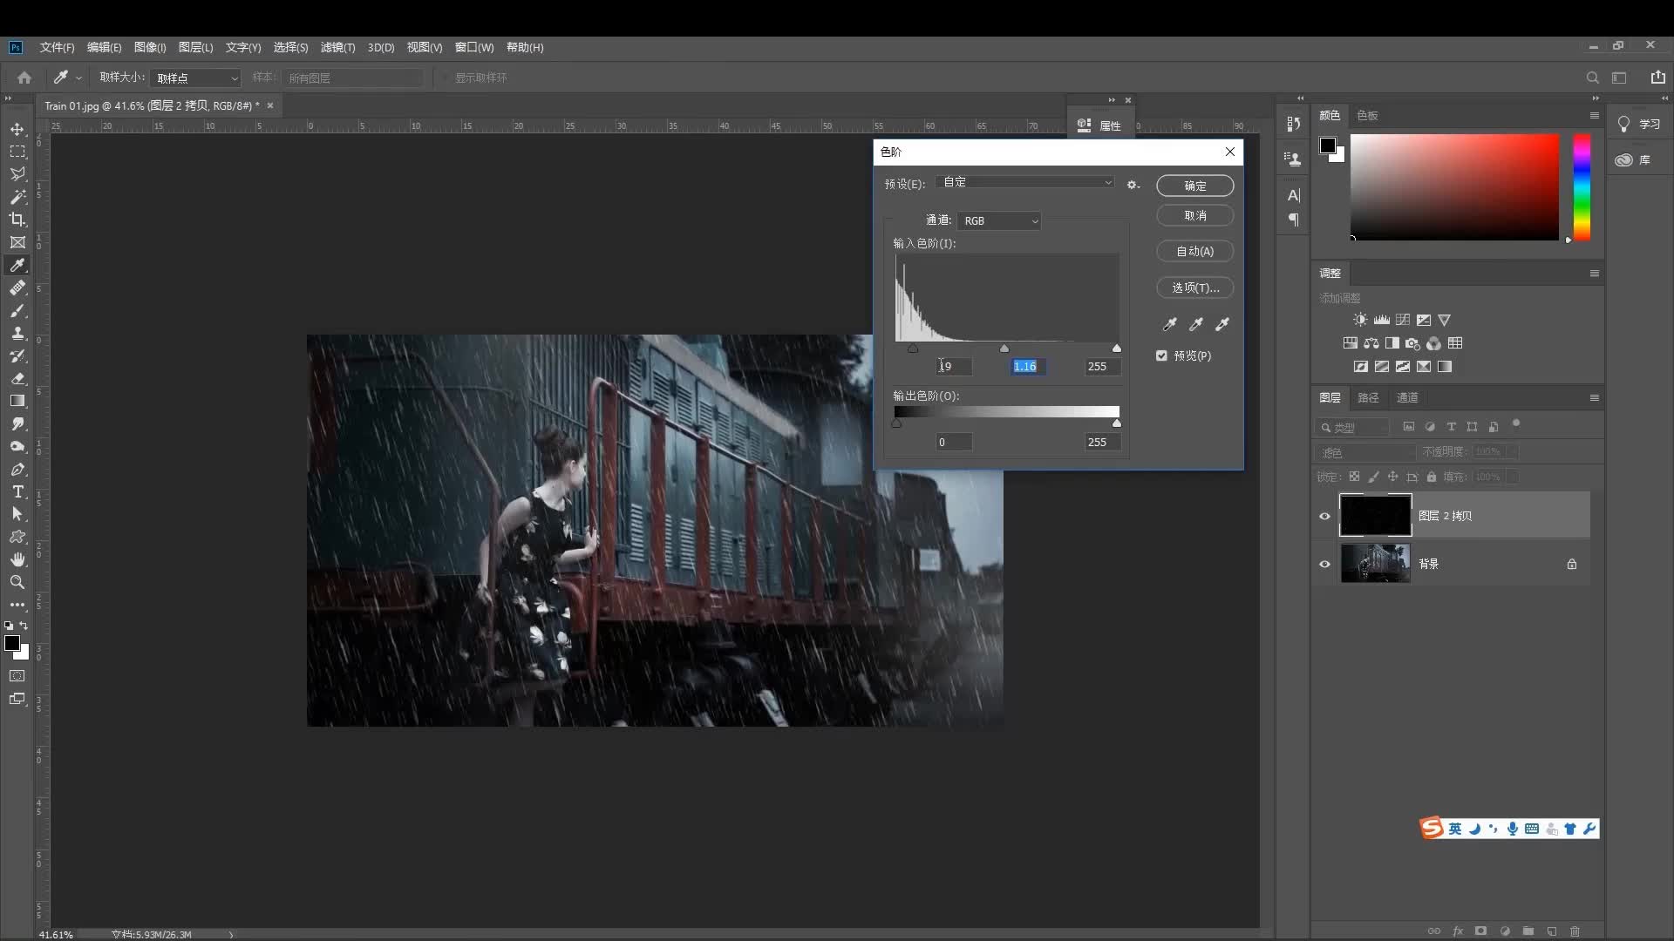Select the Hand tool
This screenshot has height=941, width=1674.
17,559
